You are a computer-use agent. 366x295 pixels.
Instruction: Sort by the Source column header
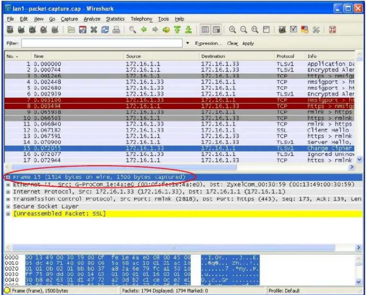click(x=161, y=56)
